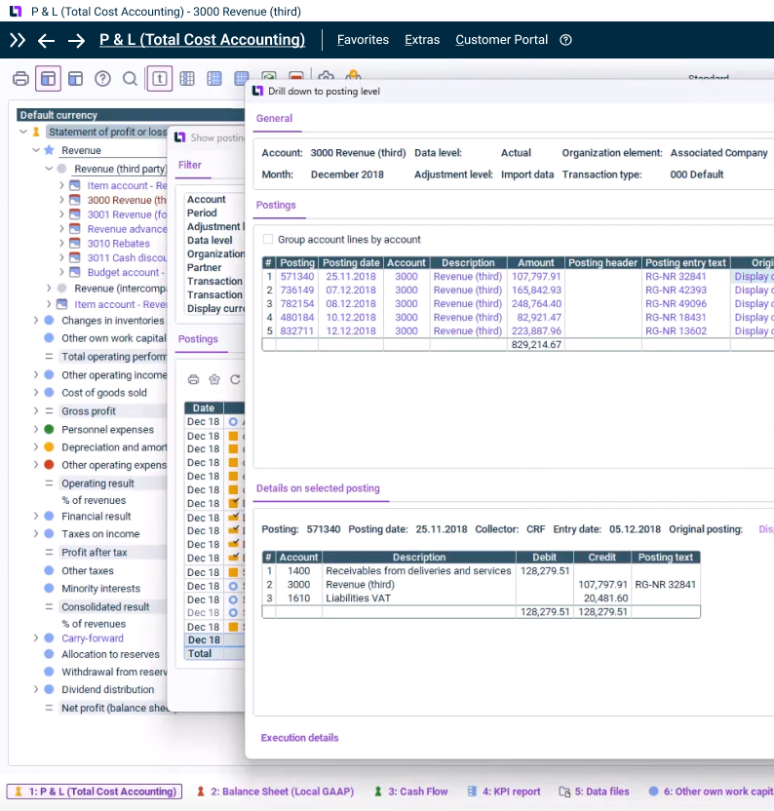Click the magnifier search icon in toolbar
Image resolution: width=774 pixels, height=811 pixels.
pos(130,79)
